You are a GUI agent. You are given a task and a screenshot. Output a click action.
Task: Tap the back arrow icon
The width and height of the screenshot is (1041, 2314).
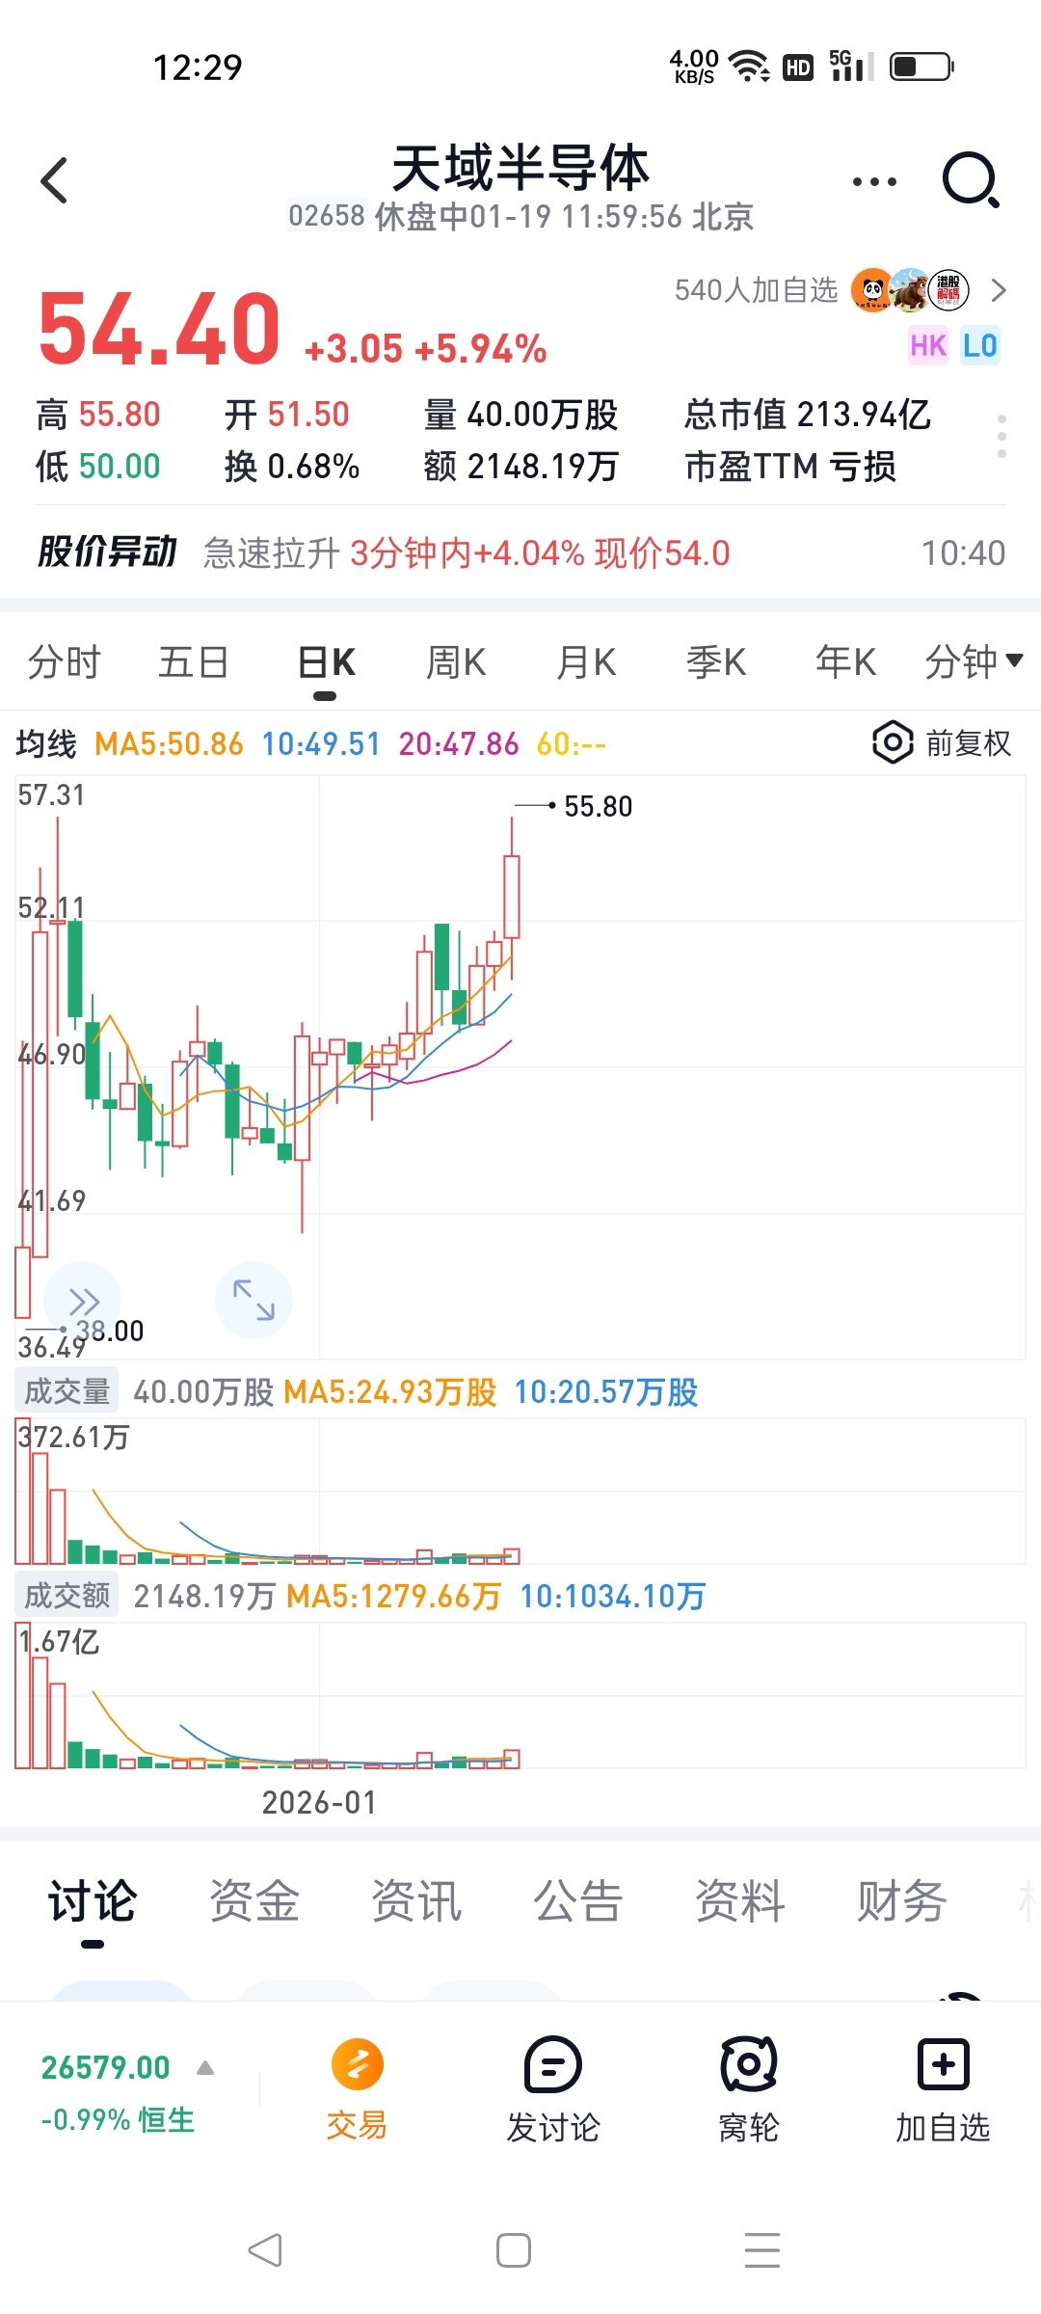(x=55, y=180)
